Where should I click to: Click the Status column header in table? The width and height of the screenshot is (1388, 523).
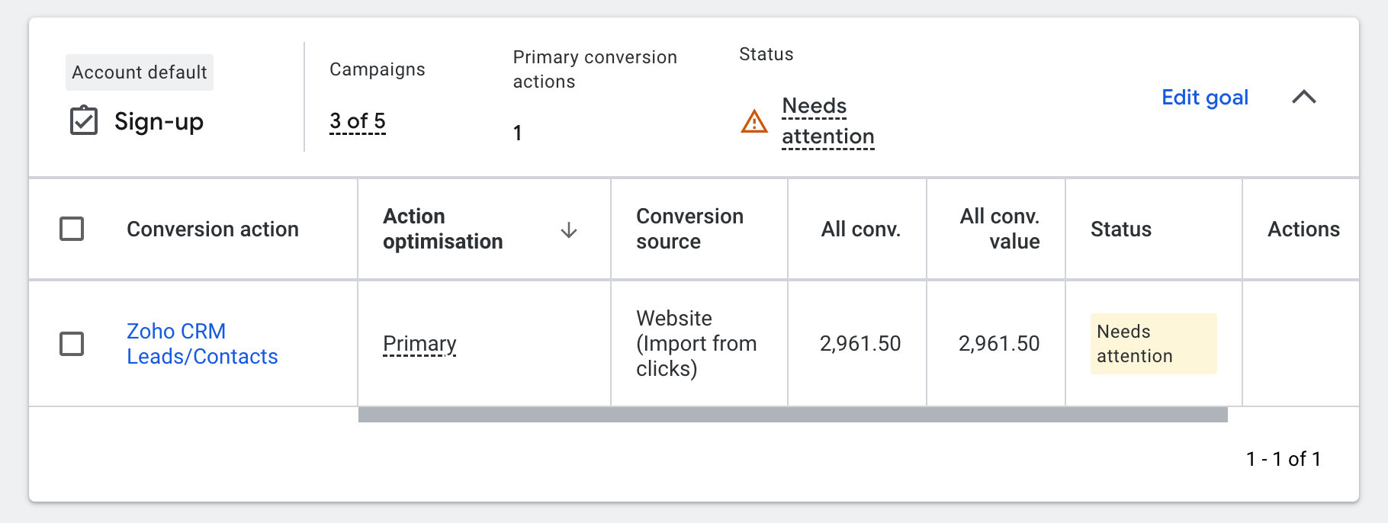coord(1120,229)
